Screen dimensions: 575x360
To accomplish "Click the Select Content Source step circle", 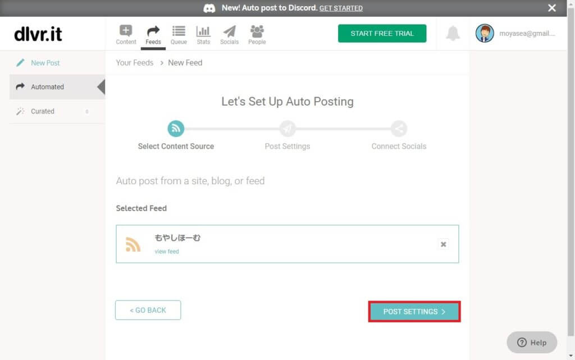I will [x=176, y=129].
